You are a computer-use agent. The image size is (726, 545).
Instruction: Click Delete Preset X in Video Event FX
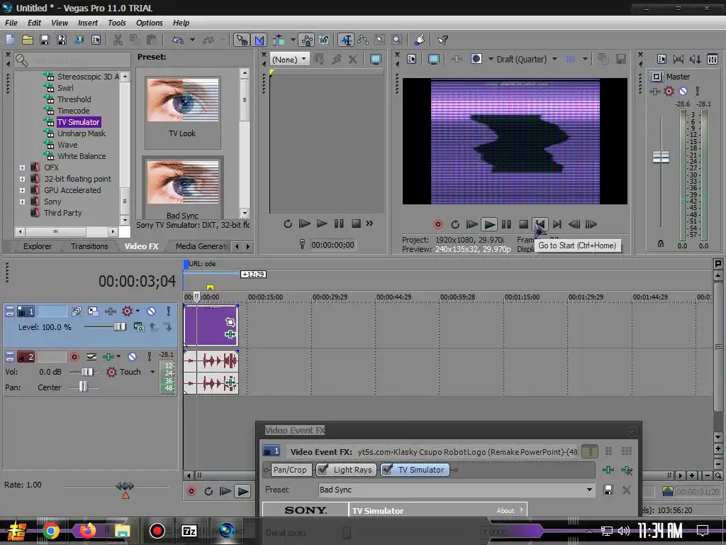click(x=627, y=490)
